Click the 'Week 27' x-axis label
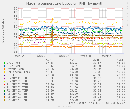This screenshot has width=130, height=109. [x=64, y=56]
